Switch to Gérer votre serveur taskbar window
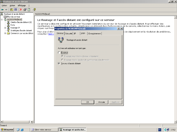177x132 pixels. (x=44, y=130)
